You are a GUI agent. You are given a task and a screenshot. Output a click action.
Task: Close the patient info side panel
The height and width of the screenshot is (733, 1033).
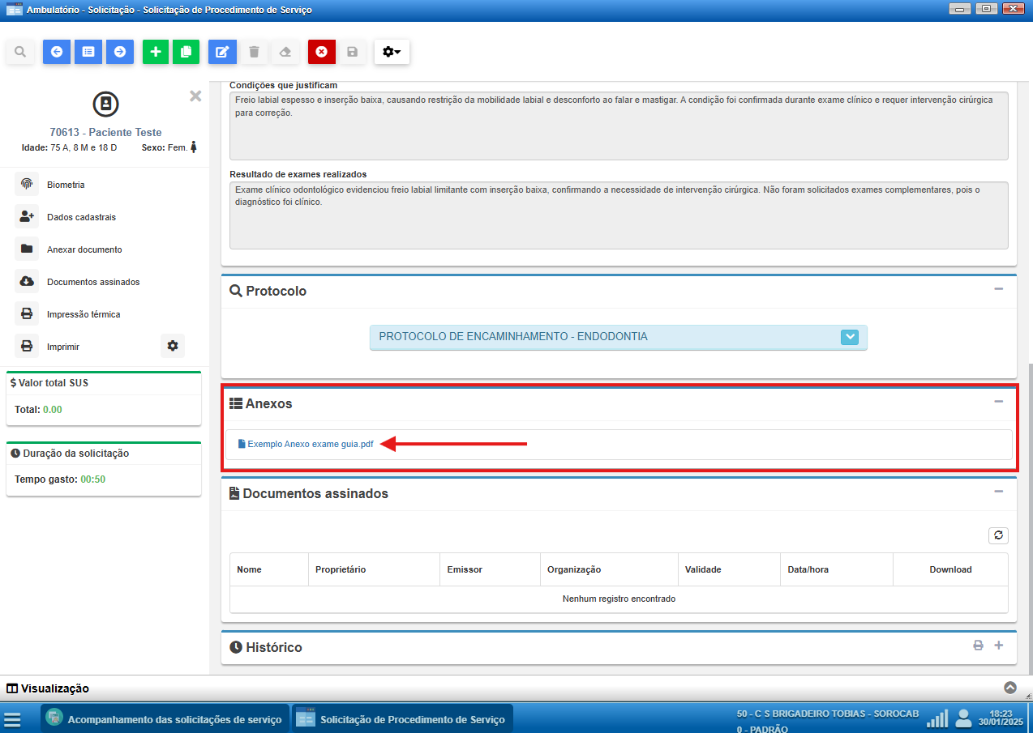coord(195,96)
